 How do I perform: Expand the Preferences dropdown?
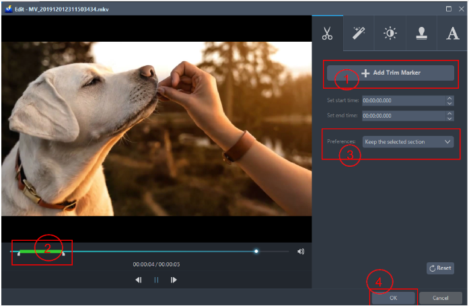[408, 142]
